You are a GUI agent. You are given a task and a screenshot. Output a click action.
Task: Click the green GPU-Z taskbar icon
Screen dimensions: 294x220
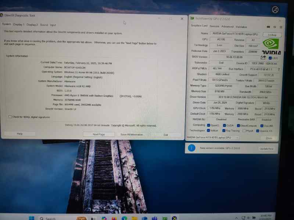tap(165, 218)
